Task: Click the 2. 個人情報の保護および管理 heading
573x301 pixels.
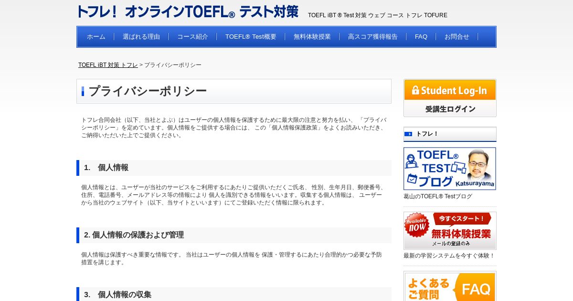Action: point(134,235)
